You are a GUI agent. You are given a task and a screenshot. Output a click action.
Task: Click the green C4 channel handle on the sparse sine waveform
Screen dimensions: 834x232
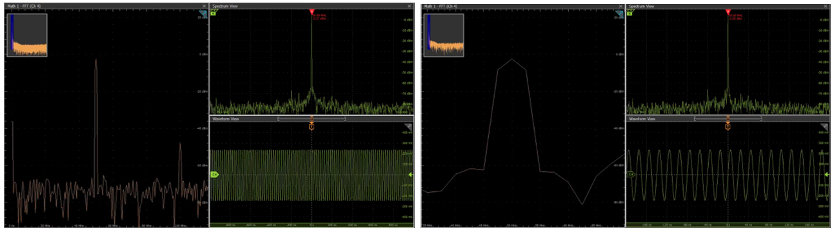click(631, 174)
